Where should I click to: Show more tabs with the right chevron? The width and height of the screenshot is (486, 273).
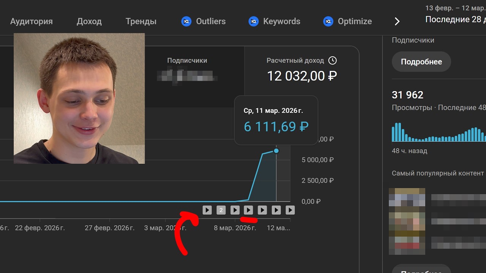(397, 22)
